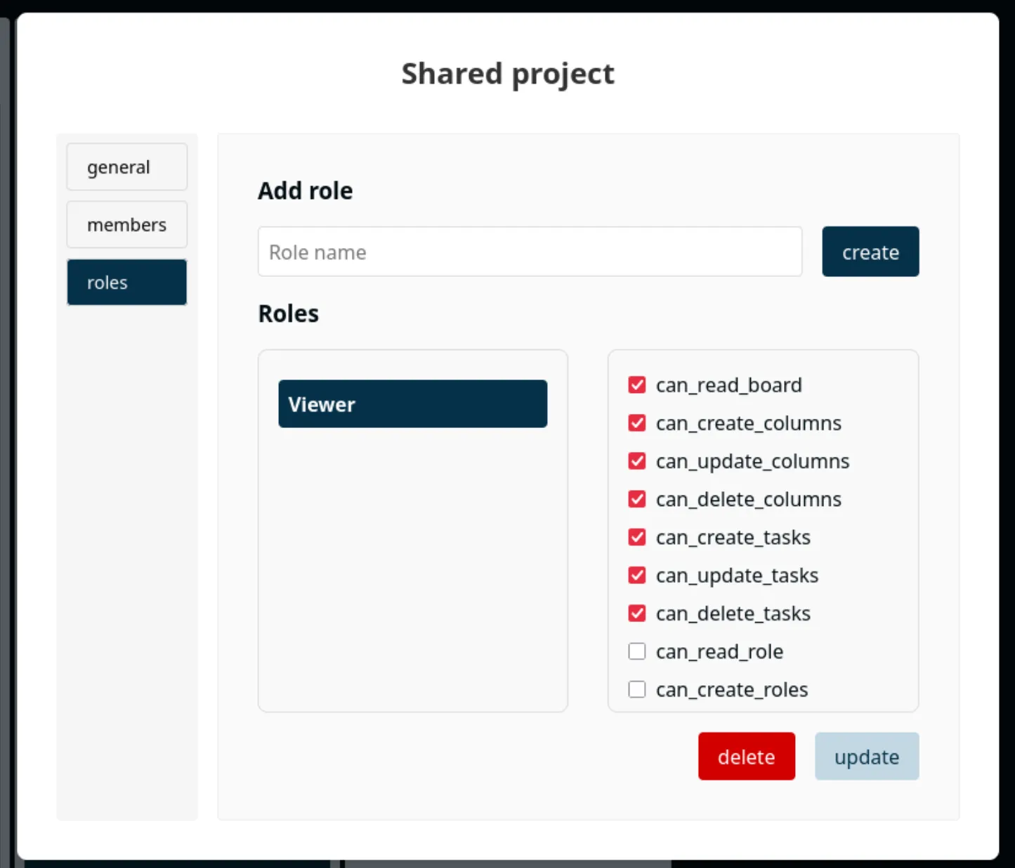The image size is (1015, 868).
Task: Uncheck the can_create_tasks checkbox
Action: tap(637, 537)
